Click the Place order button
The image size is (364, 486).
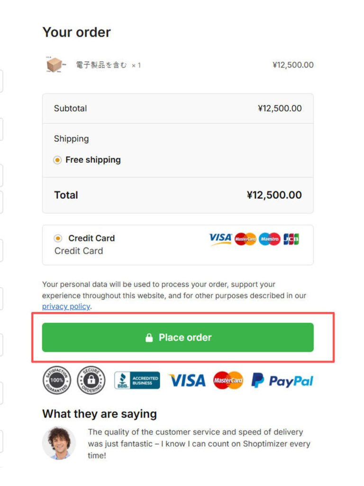pos(178,337)
